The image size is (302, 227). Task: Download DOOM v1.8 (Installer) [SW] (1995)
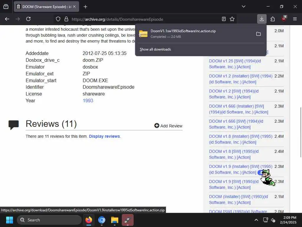(241, 139)
